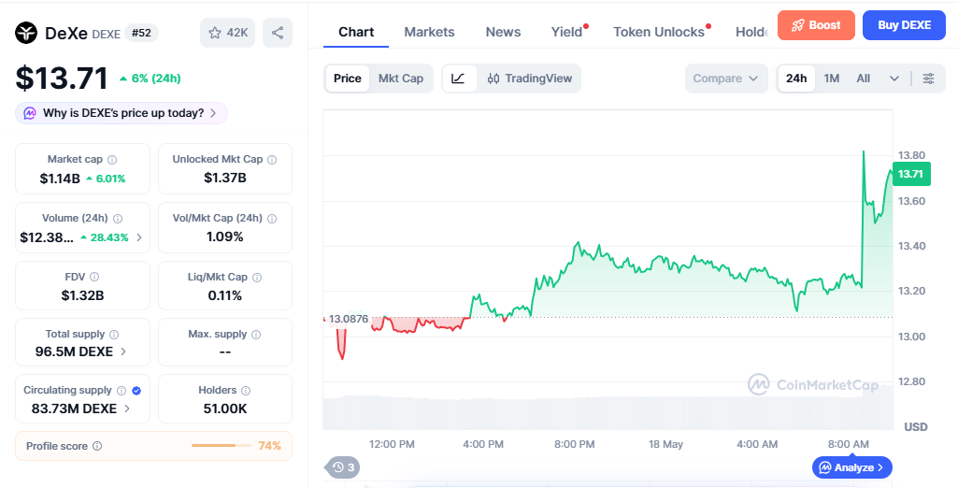Open the News tab
This screenshot has height=488, width=958.
504,33
